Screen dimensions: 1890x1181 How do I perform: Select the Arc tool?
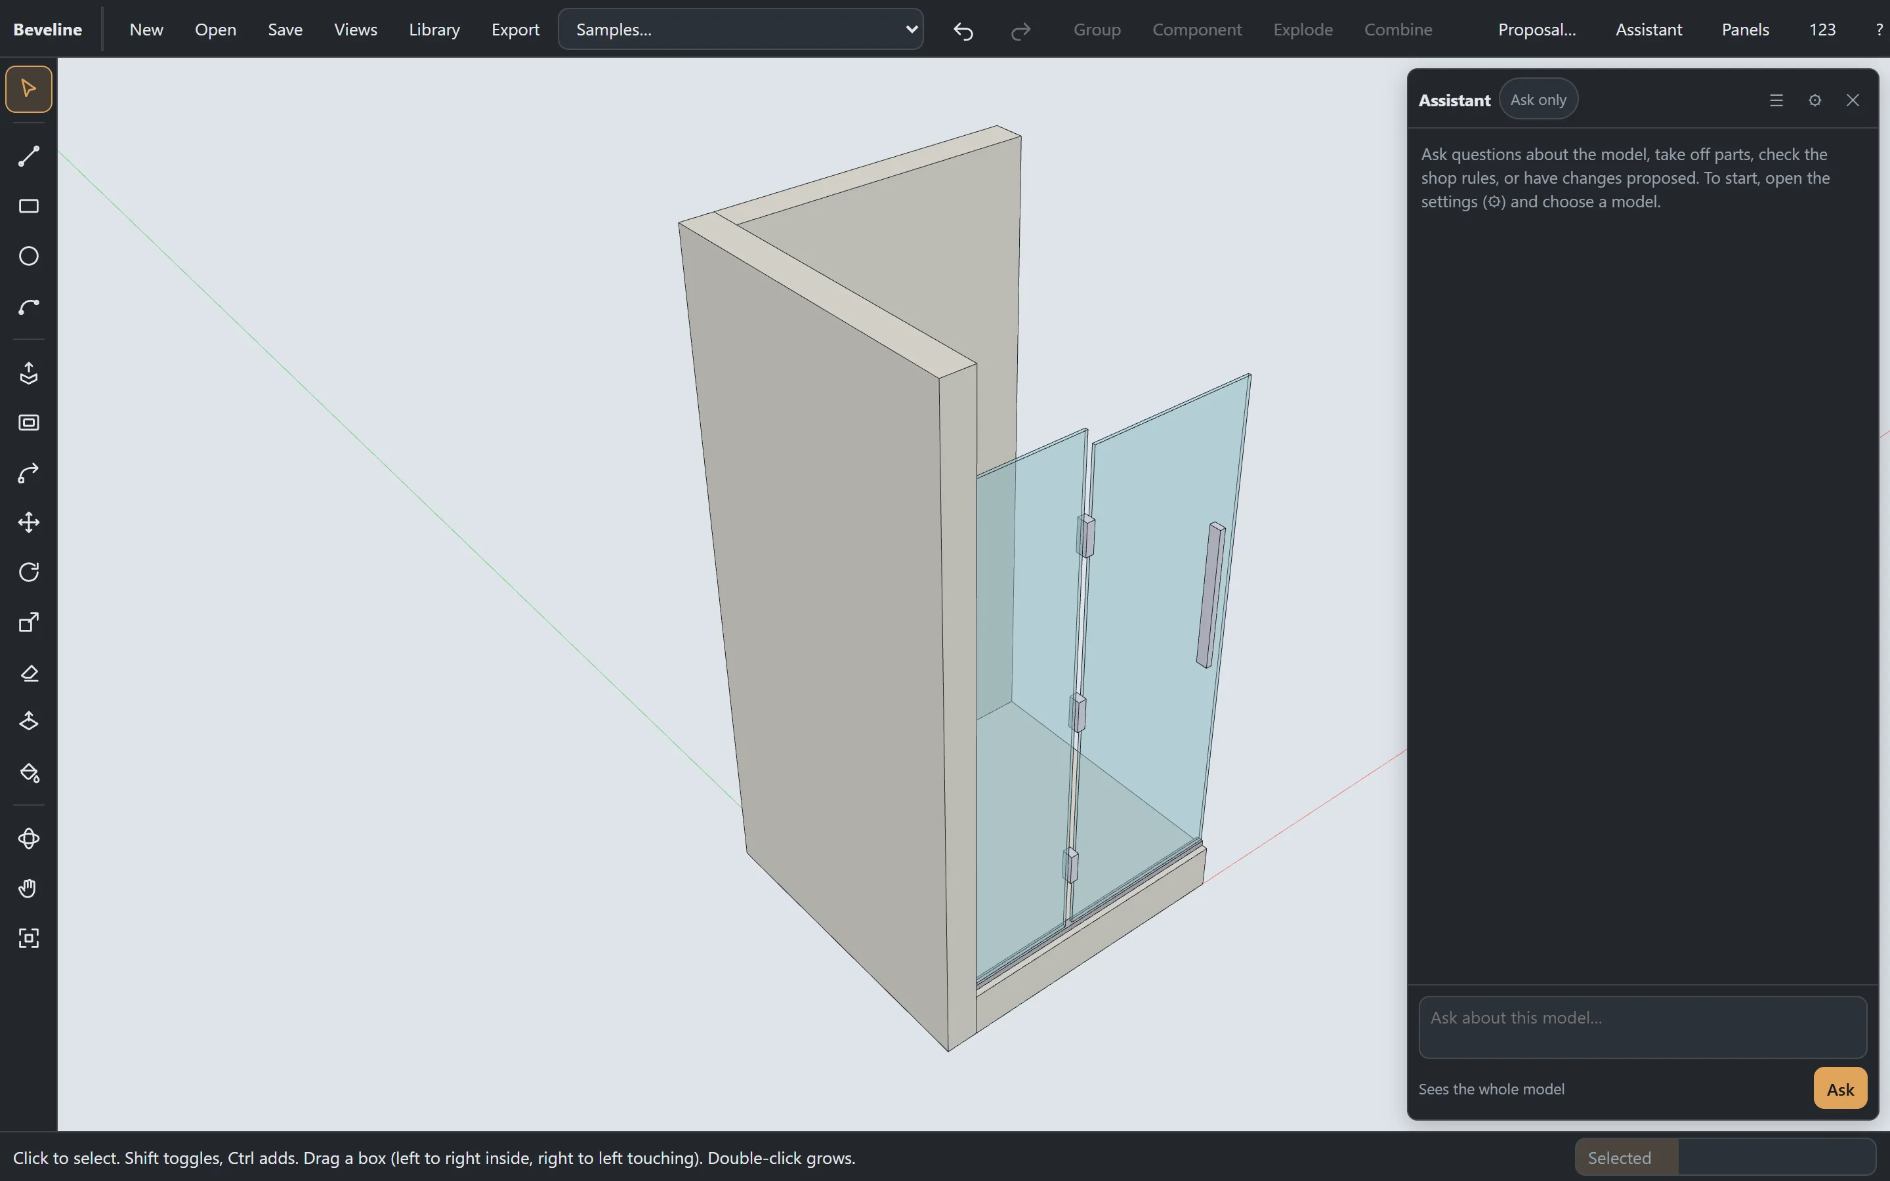[29, 306]
